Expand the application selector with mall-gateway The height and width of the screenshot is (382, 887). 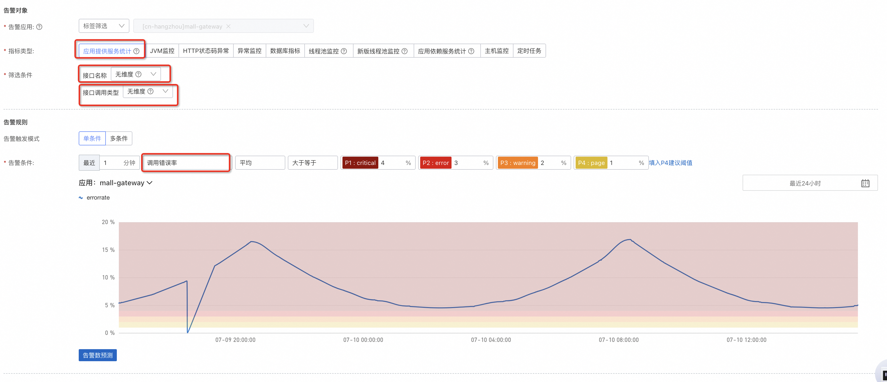[223, 26]
